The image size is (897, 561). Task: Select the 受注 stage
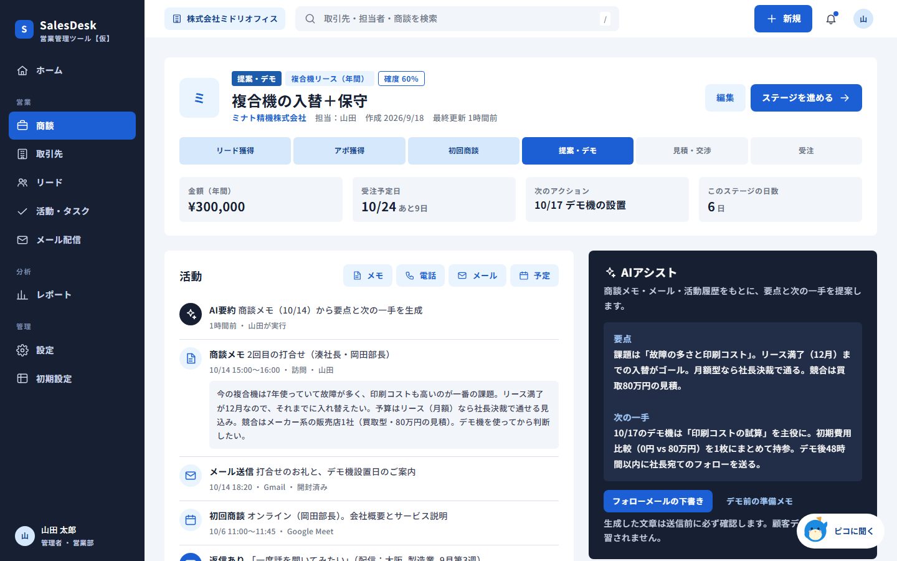pyautogui.click(x=806, y=151)
